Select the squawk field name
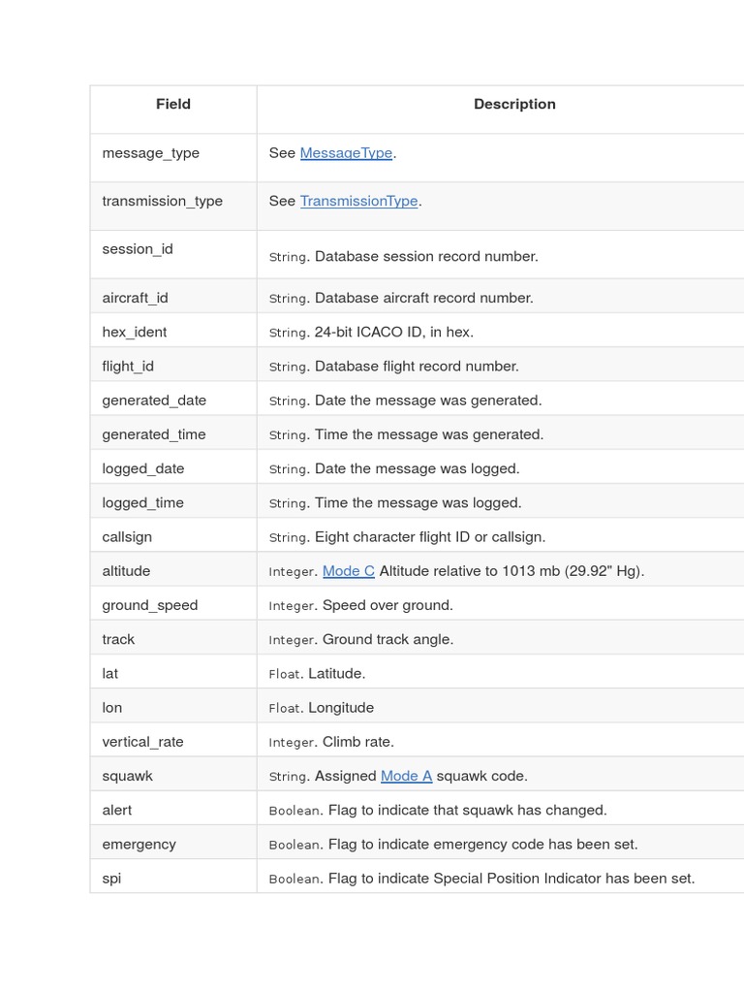744x993 pixels. [x=128, y=776]
